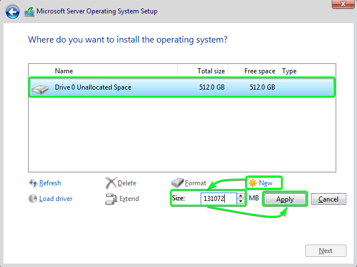
Task: Click the Extend drives icon
Action: tap(112, 199)
